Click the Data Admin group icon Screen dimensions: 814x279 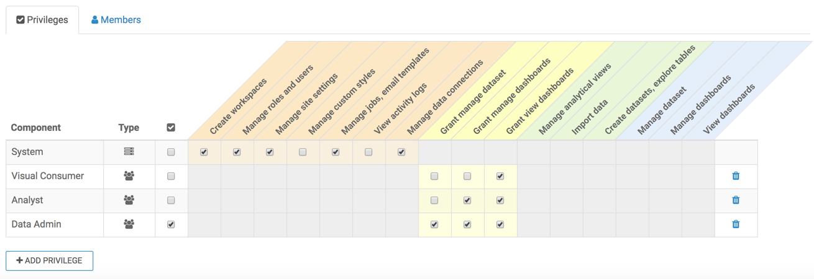tap(129, 224)
